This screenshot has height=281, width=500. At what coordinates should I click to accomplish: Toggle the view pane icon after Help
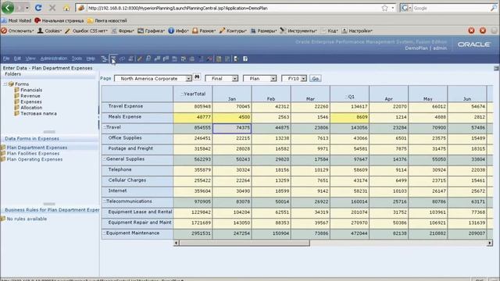pos(104,59)
